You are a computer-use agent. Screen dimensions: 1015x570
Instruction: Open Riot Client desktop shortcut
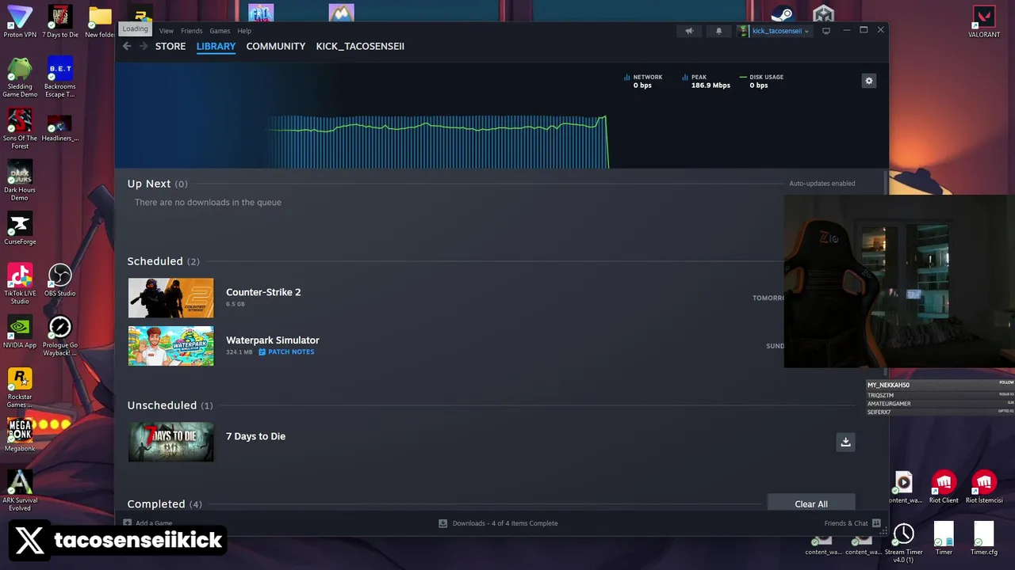pos(944,488)
